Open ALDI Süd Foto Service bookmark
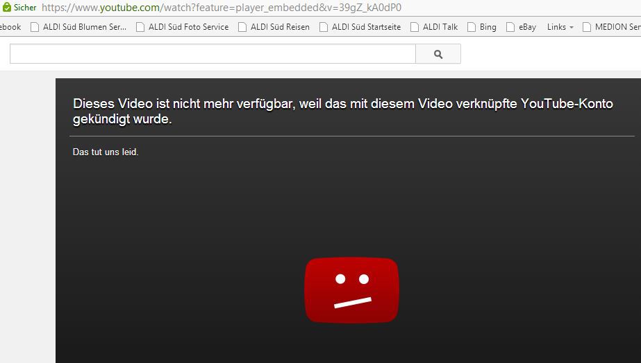Image resolution: width=641 pixels, height=363 pixels. tap(183, 27)
